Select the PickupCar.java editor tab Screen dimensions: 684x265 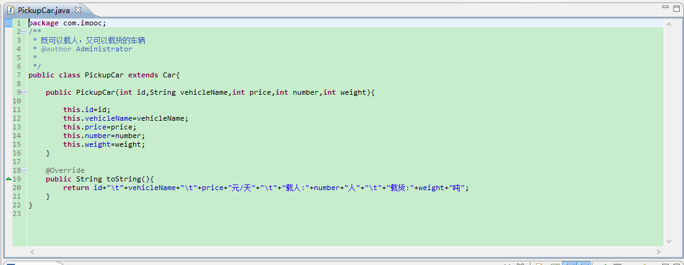pos(43,10)
